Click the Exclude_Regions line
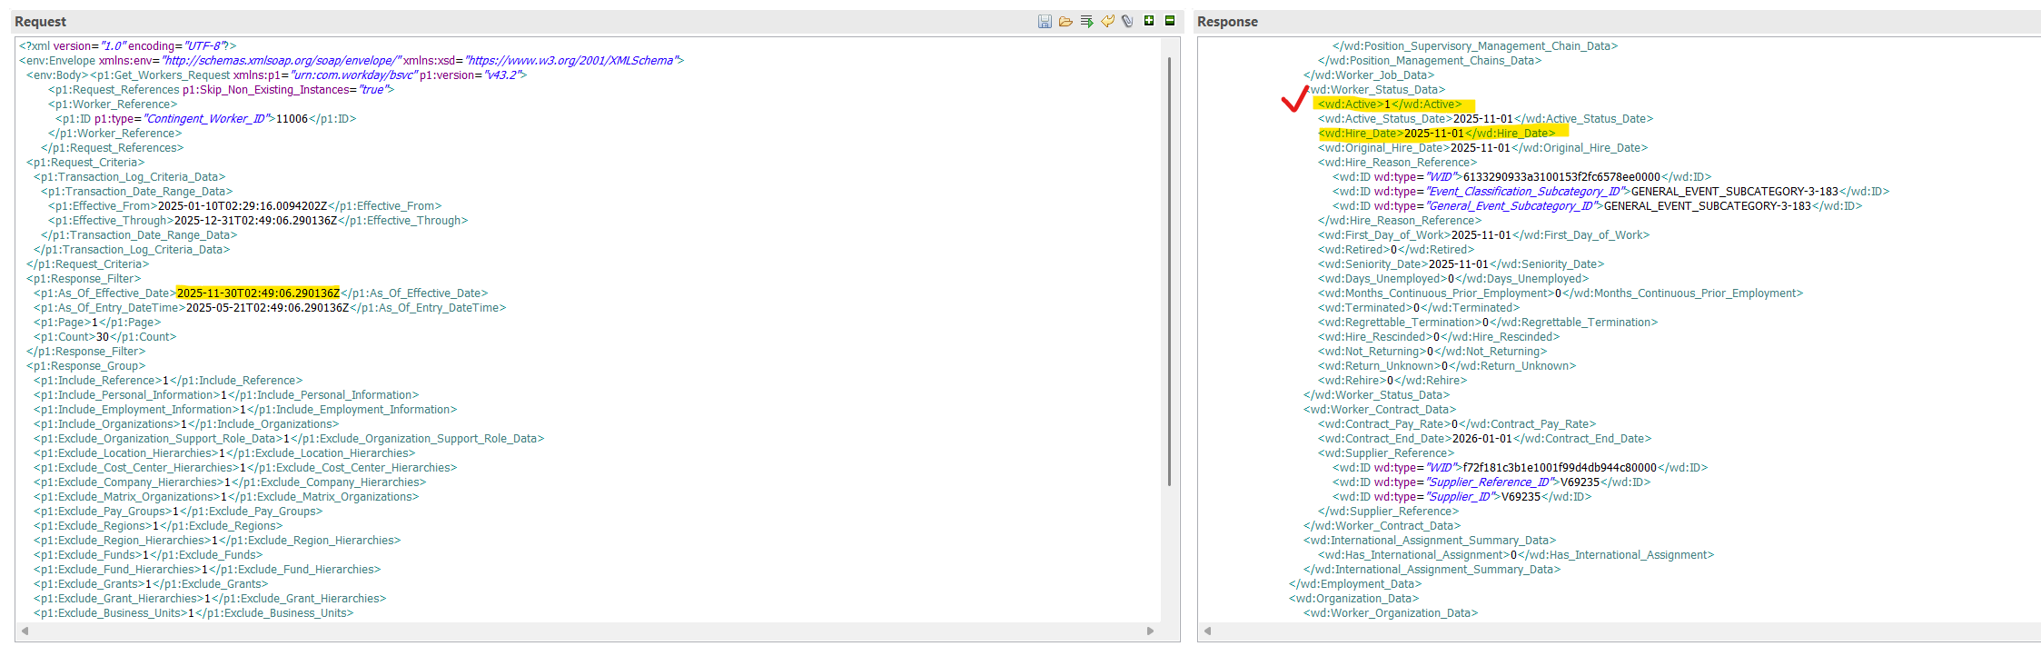This screenshot has width=2041, height=656. coord(158,525)
